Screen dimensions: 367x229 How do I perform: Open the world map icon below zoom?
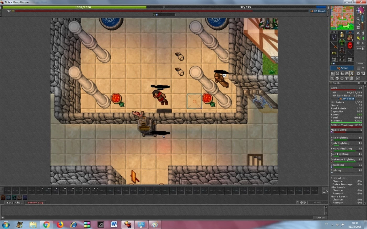click(358, 27)
